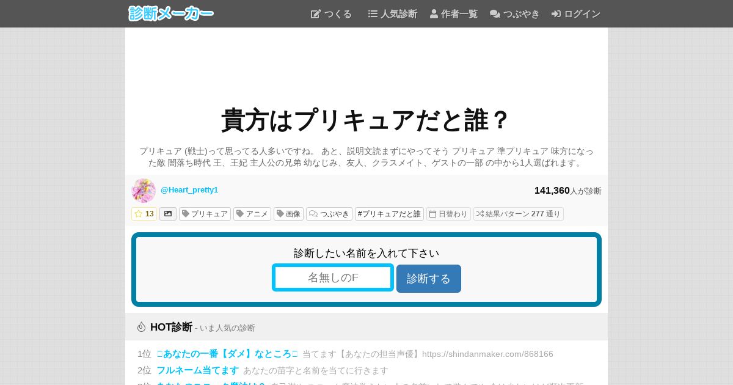The image size is (733, 385).
Task: Open つぶやき in the top navigation
Action: 514,13
